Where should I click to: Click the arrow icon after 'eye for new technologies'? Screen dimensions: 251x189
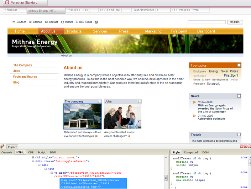(x=96, y=136)
